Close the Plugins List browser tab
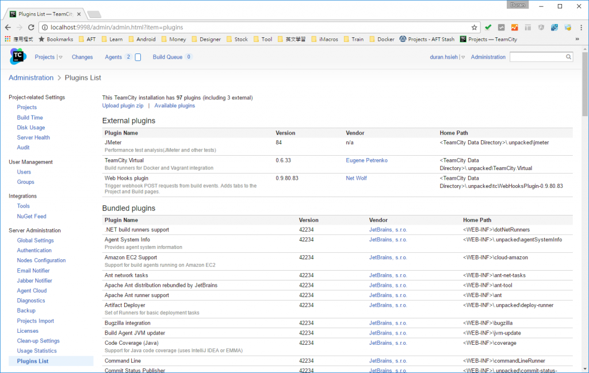The image size is (589, 373). coord(79,14)
